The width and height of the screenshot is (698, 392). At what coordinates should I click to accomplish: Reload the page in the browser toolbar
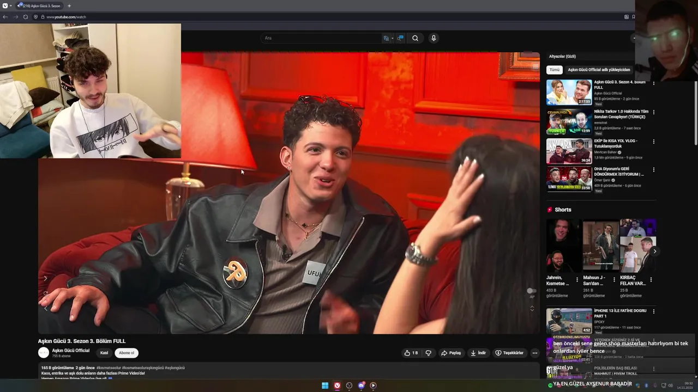pos(25,17)
